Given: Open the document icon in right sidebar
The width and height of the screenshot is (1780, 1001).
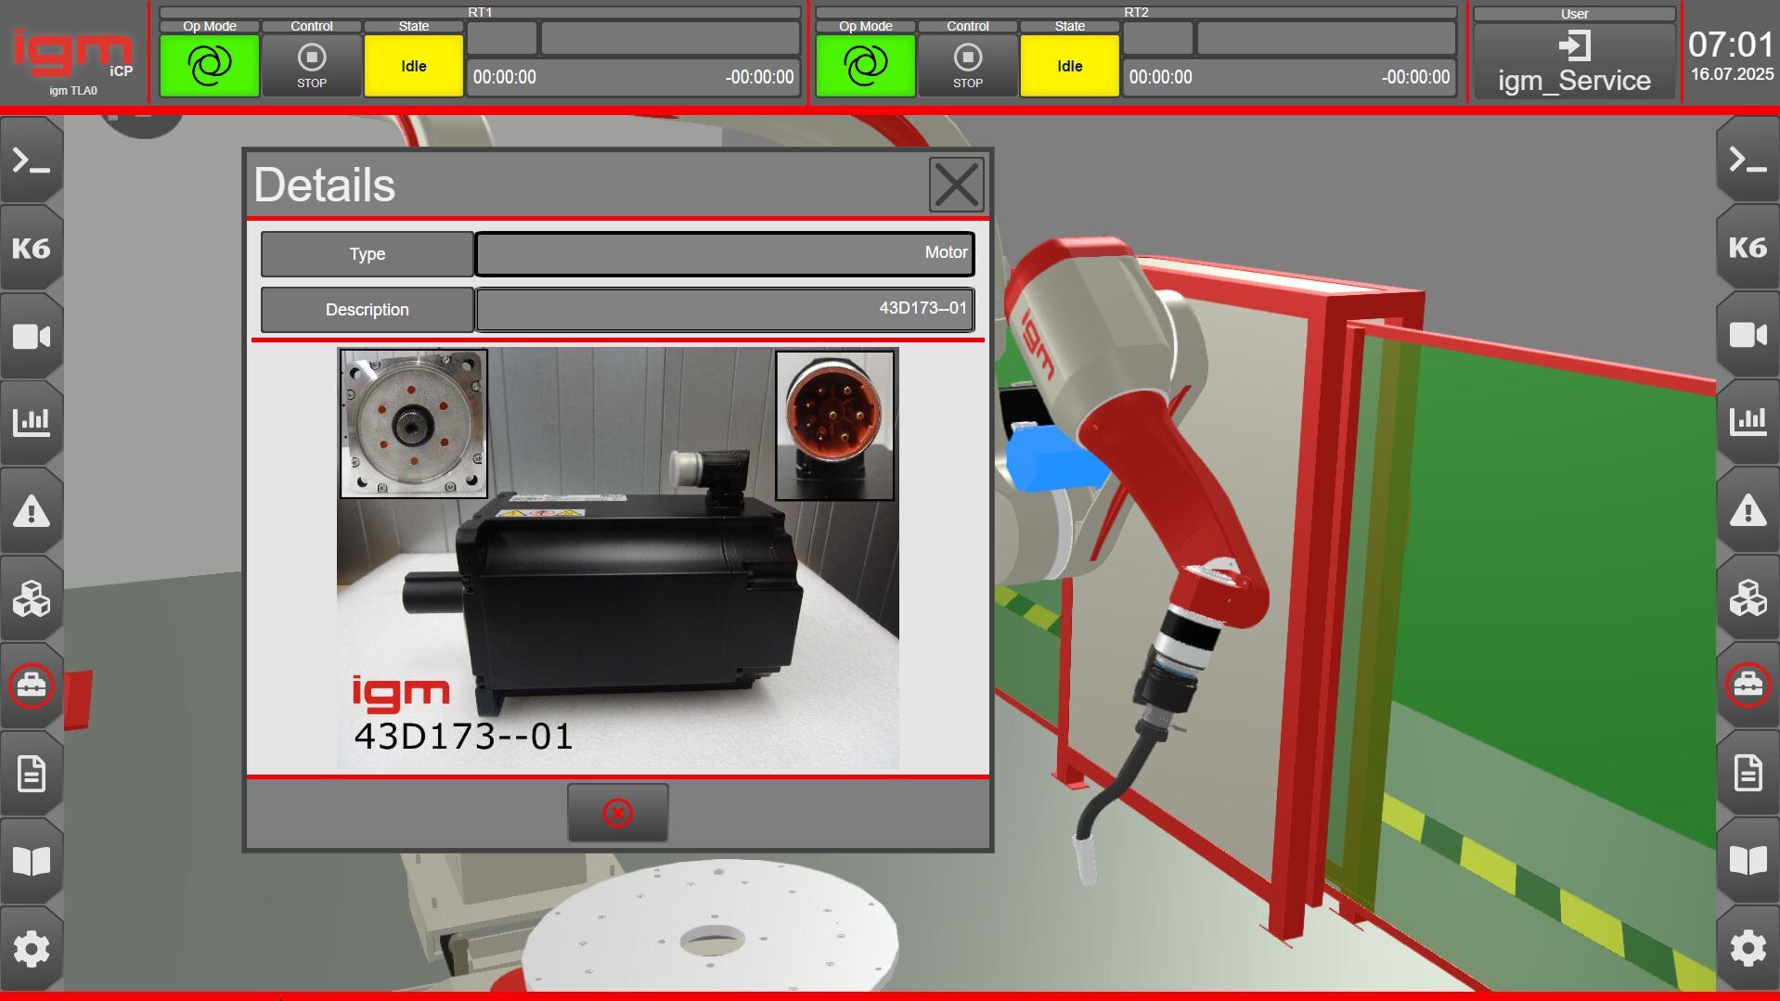Looking at the screenshot, I should click(1747, 772).
